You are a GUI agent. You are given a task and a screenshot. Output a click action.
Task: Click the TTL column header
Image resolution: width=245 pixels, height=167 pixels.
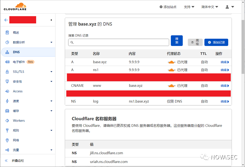pyautogui.click(x=203, y=54)
